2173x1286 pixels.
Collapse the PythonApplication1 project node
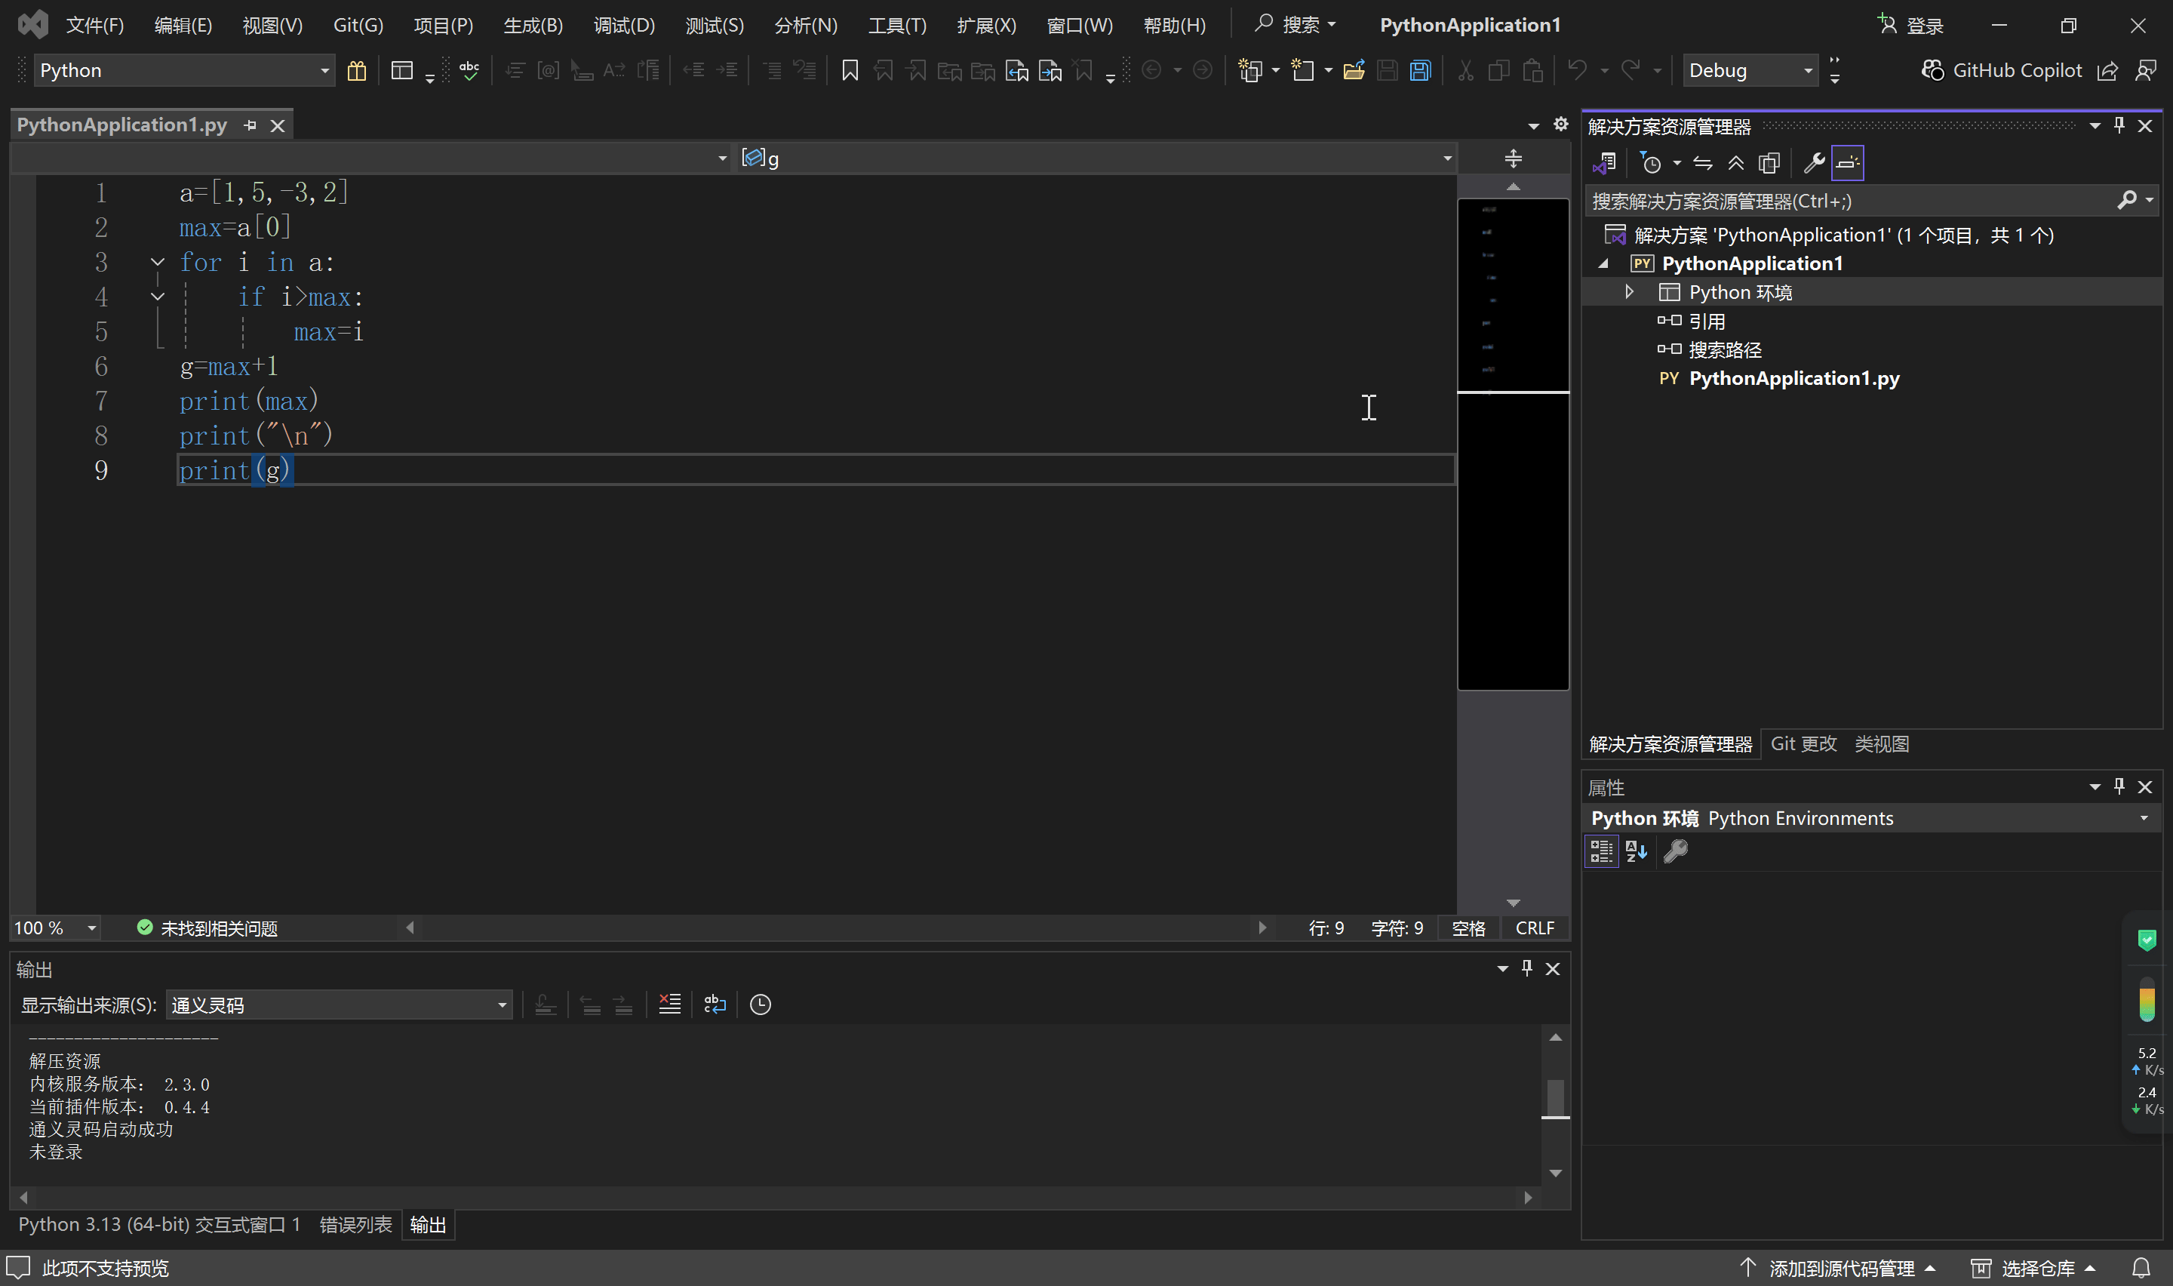1603,263
